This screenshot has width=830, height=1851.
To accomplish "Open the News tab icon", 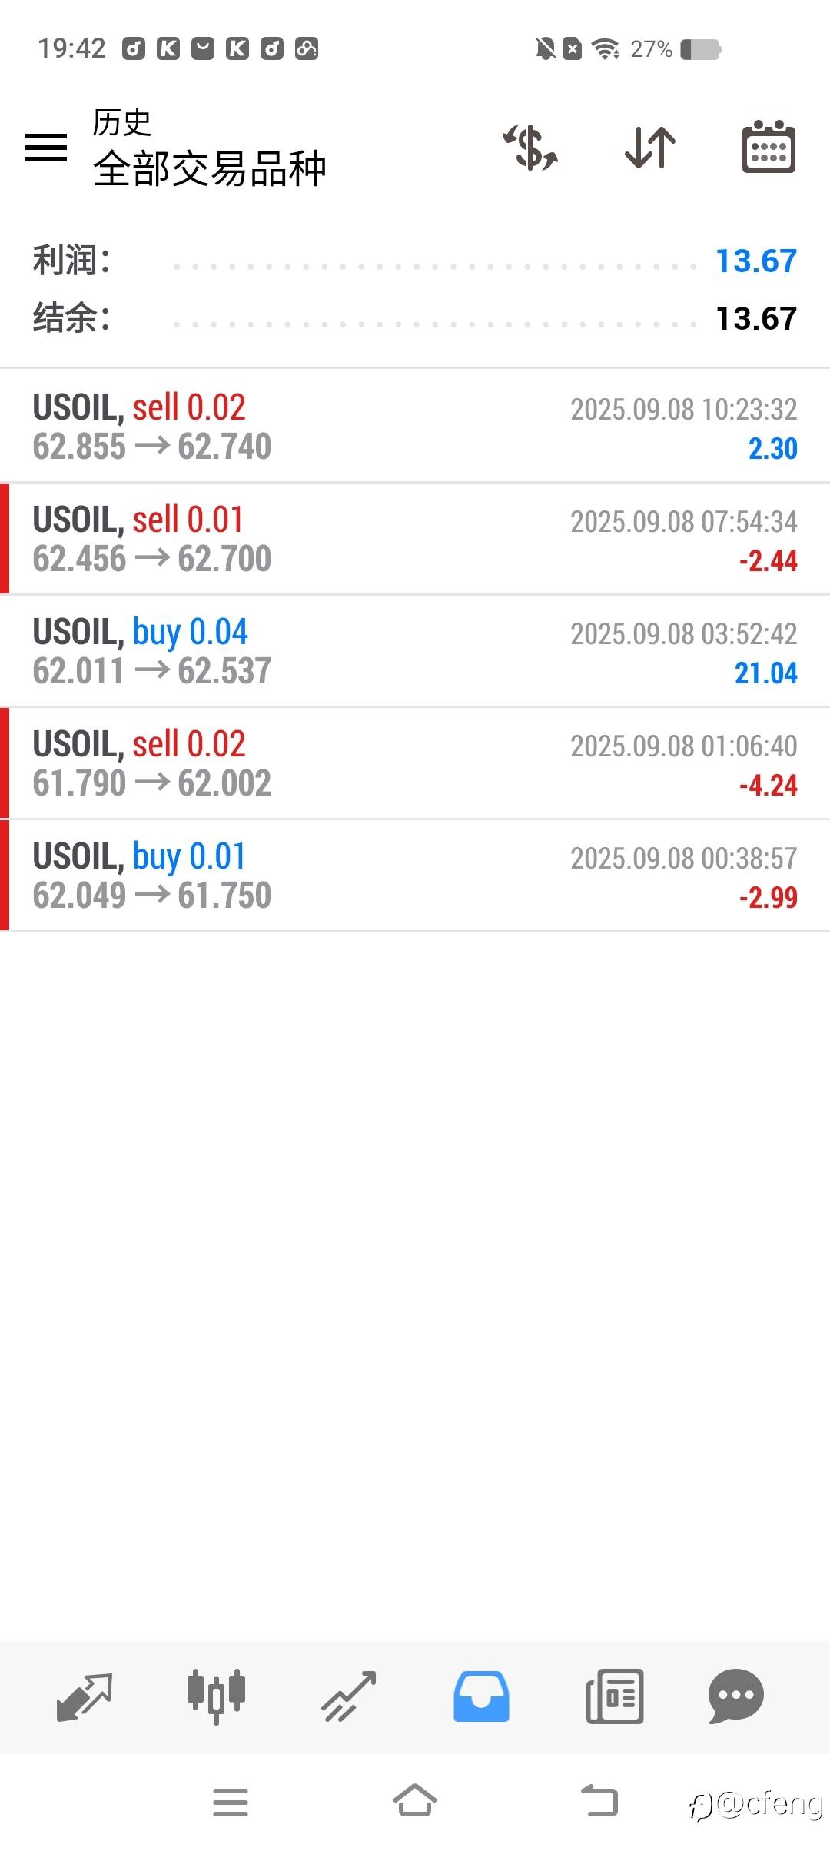I will 614,1696.
